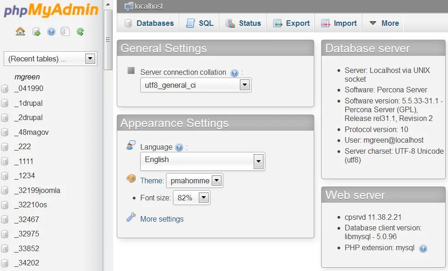Click the Home icon in the navigation panel
Screen dimensions: 448x271
20,31
